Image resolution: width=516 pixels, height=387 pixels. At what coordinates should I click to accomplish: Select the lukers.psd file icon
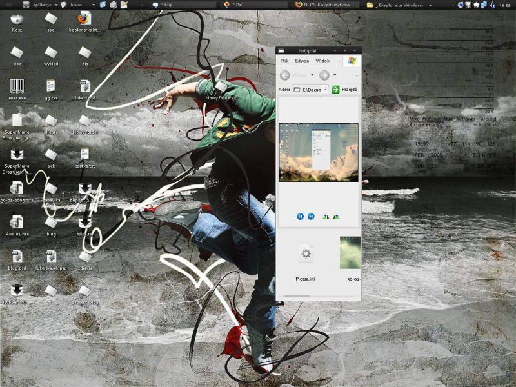point(85,86)
